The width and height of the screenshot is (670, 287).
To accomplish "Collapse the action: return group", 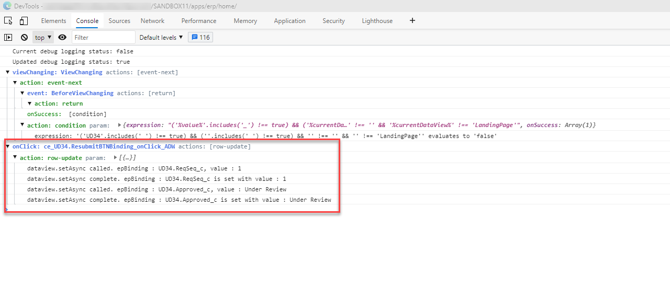I will pyautogui.click(x=30, y=104).
